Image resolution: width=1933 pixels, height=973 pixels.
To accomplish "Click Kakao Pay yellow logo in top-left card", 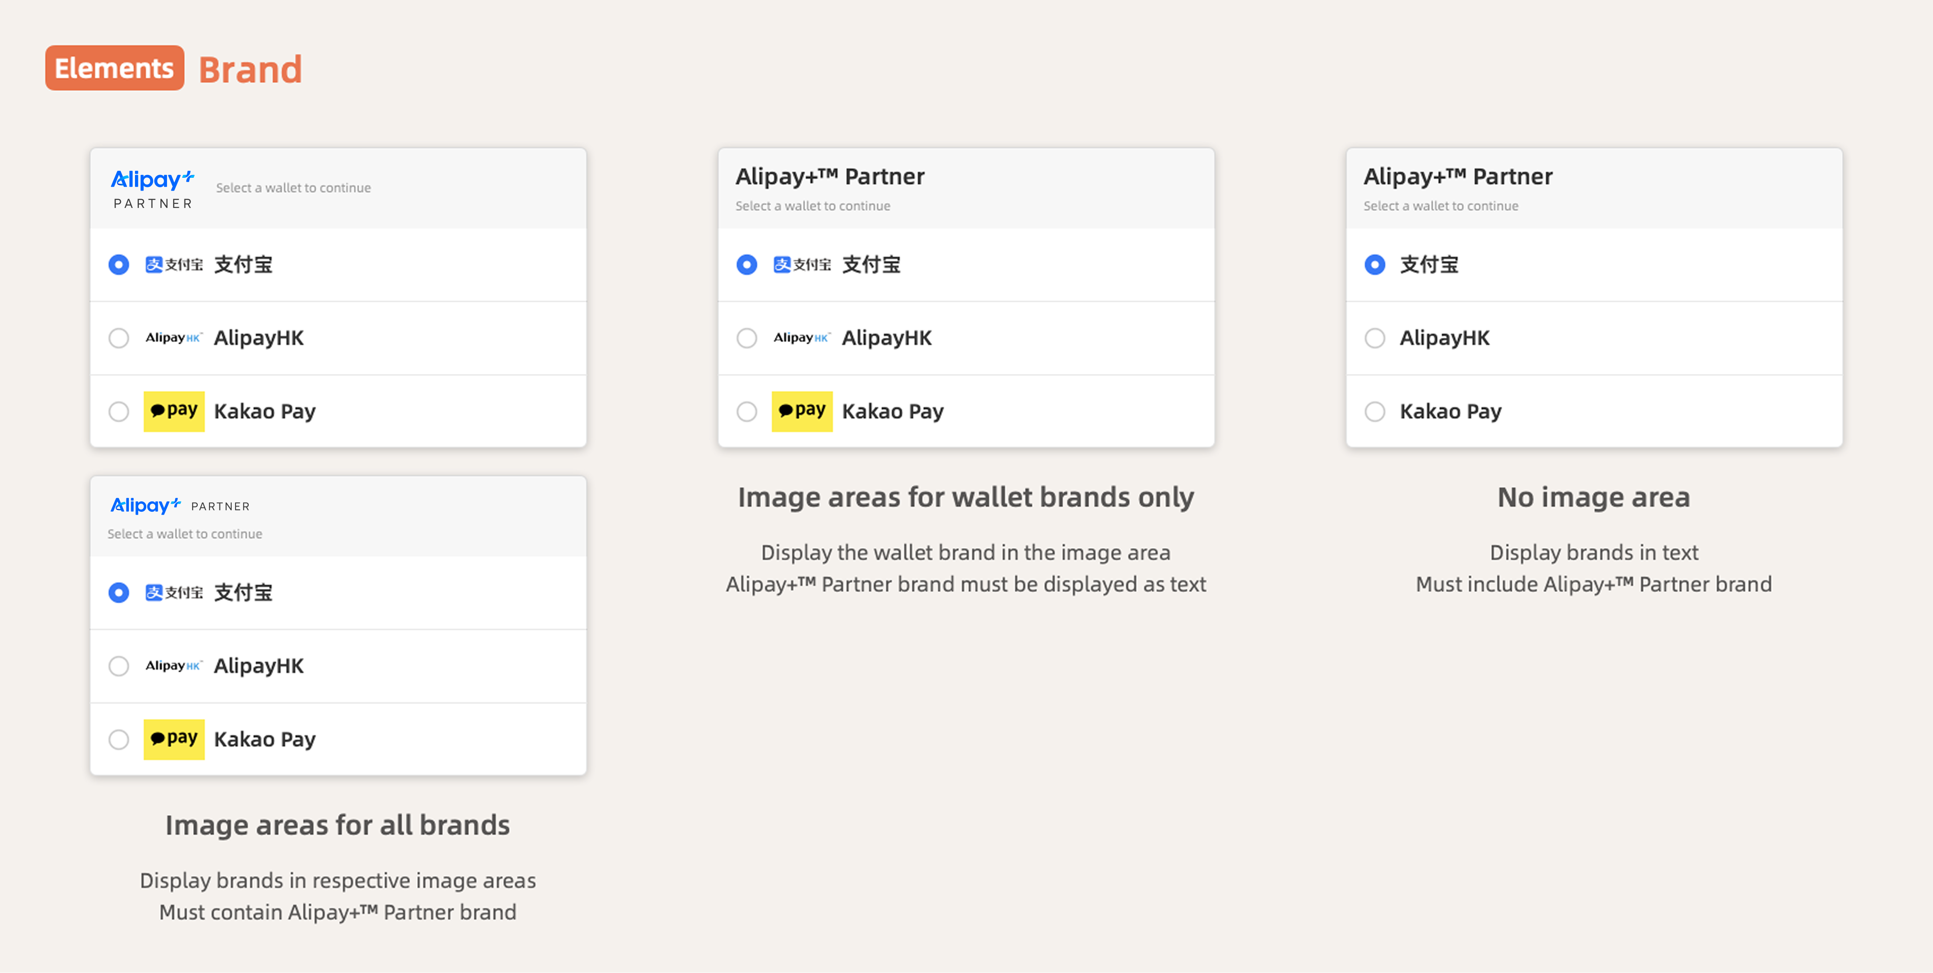I will coord(174,411).
